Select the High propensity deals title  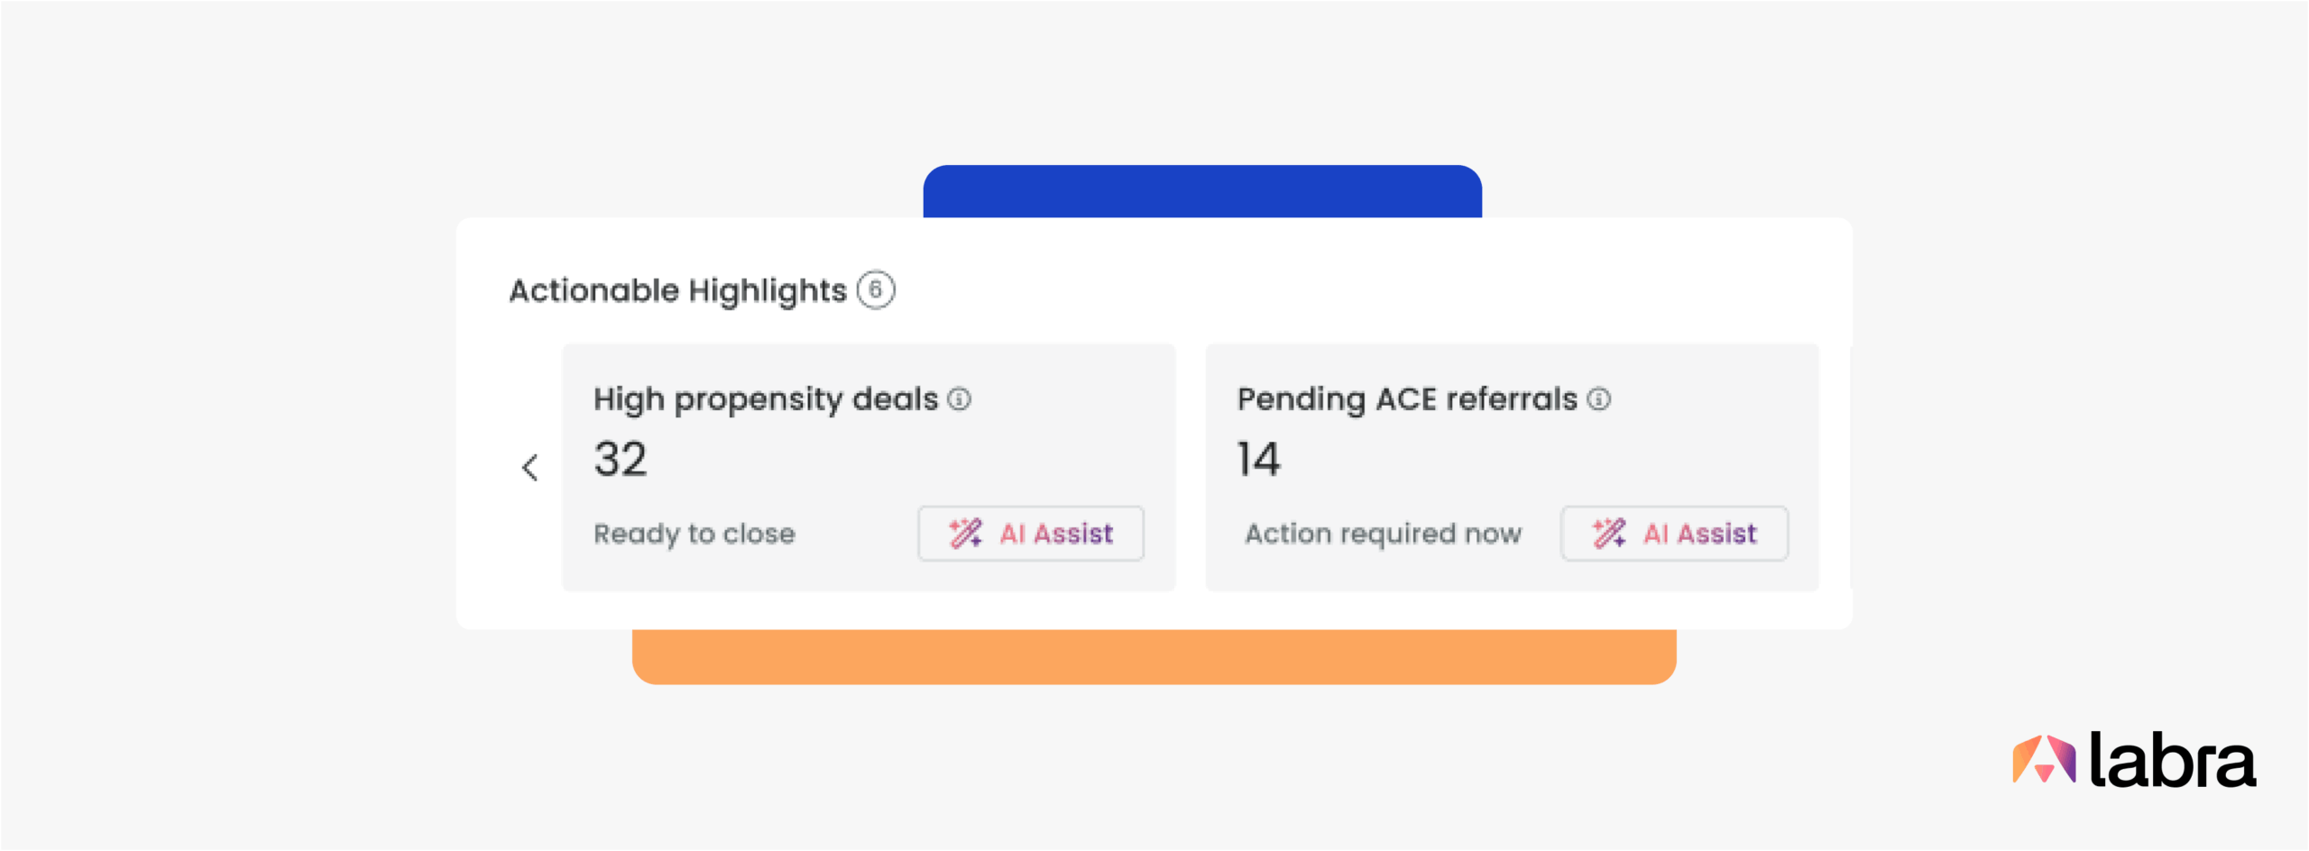[x=766, y=399]
